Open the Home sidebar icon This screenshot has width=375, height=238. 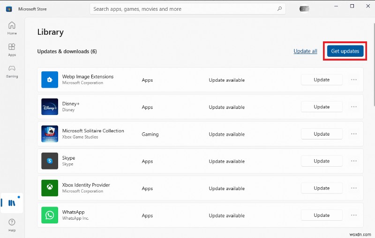[x=12, y=28]
